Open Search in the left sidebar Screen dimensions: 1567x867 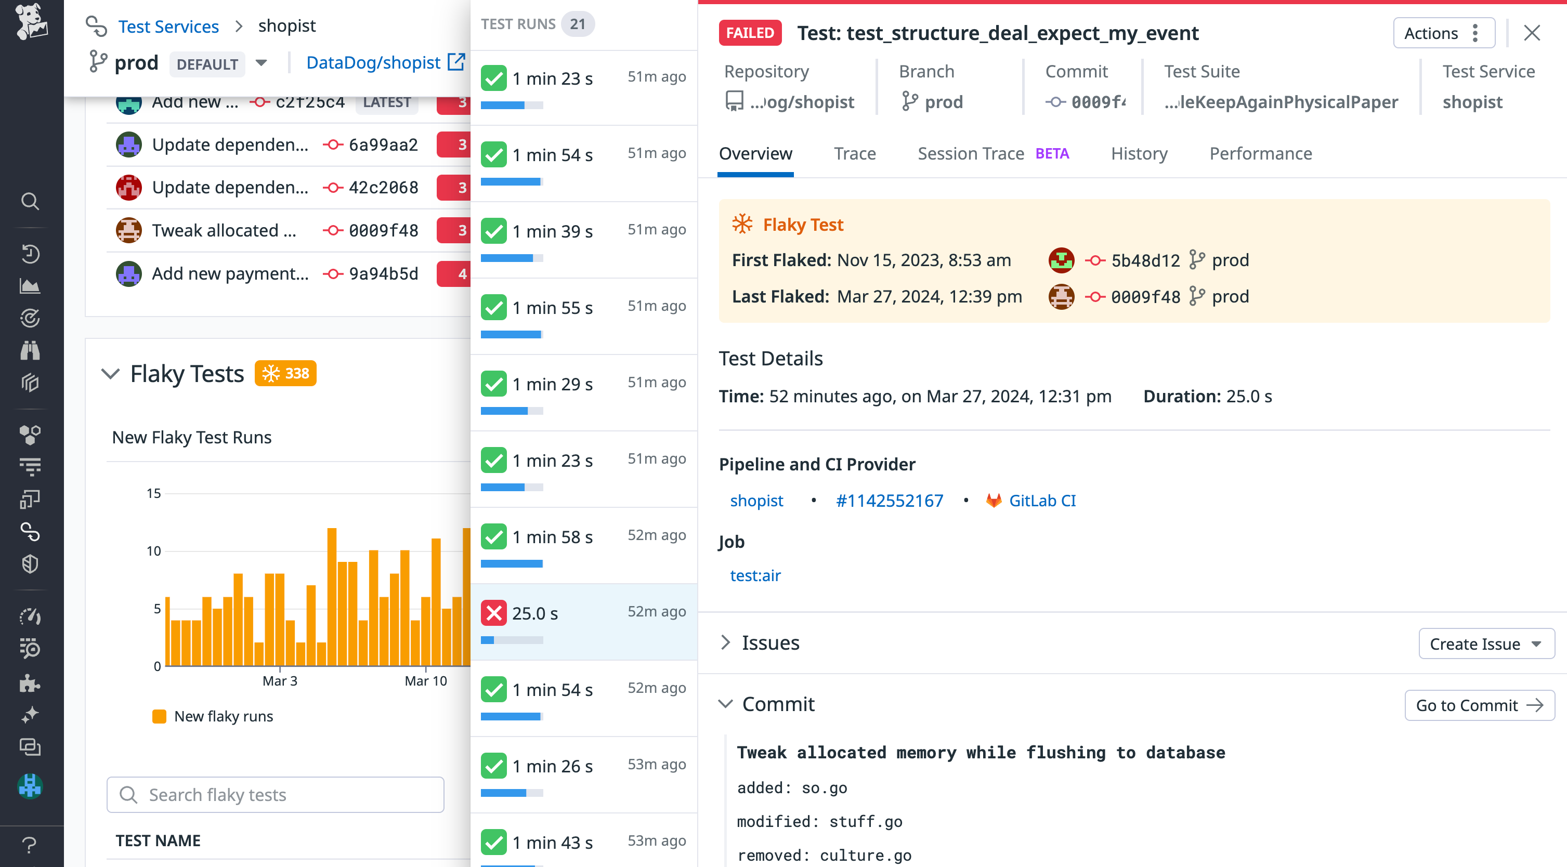[x=31, y=201]
